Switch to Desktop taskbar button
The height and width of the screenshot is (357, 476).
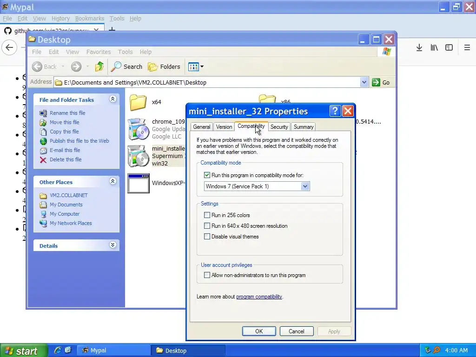click(x=188, y=350)
